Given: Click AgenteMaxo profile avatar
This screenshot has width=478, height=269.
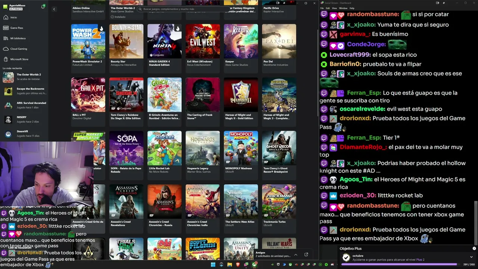Looking at the screenshot, I should pyautogui.click(x=6, y=7).
